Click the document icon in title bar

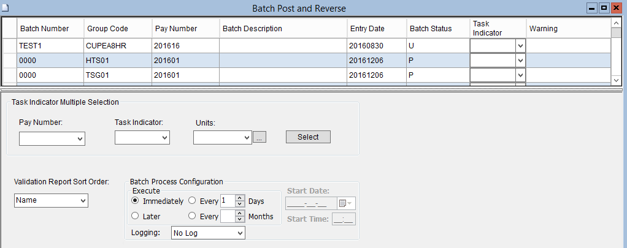[x=5, y=8]
